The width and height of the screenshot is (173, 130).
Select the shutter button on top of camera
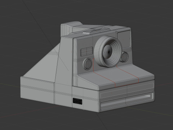tap(86, 33)
